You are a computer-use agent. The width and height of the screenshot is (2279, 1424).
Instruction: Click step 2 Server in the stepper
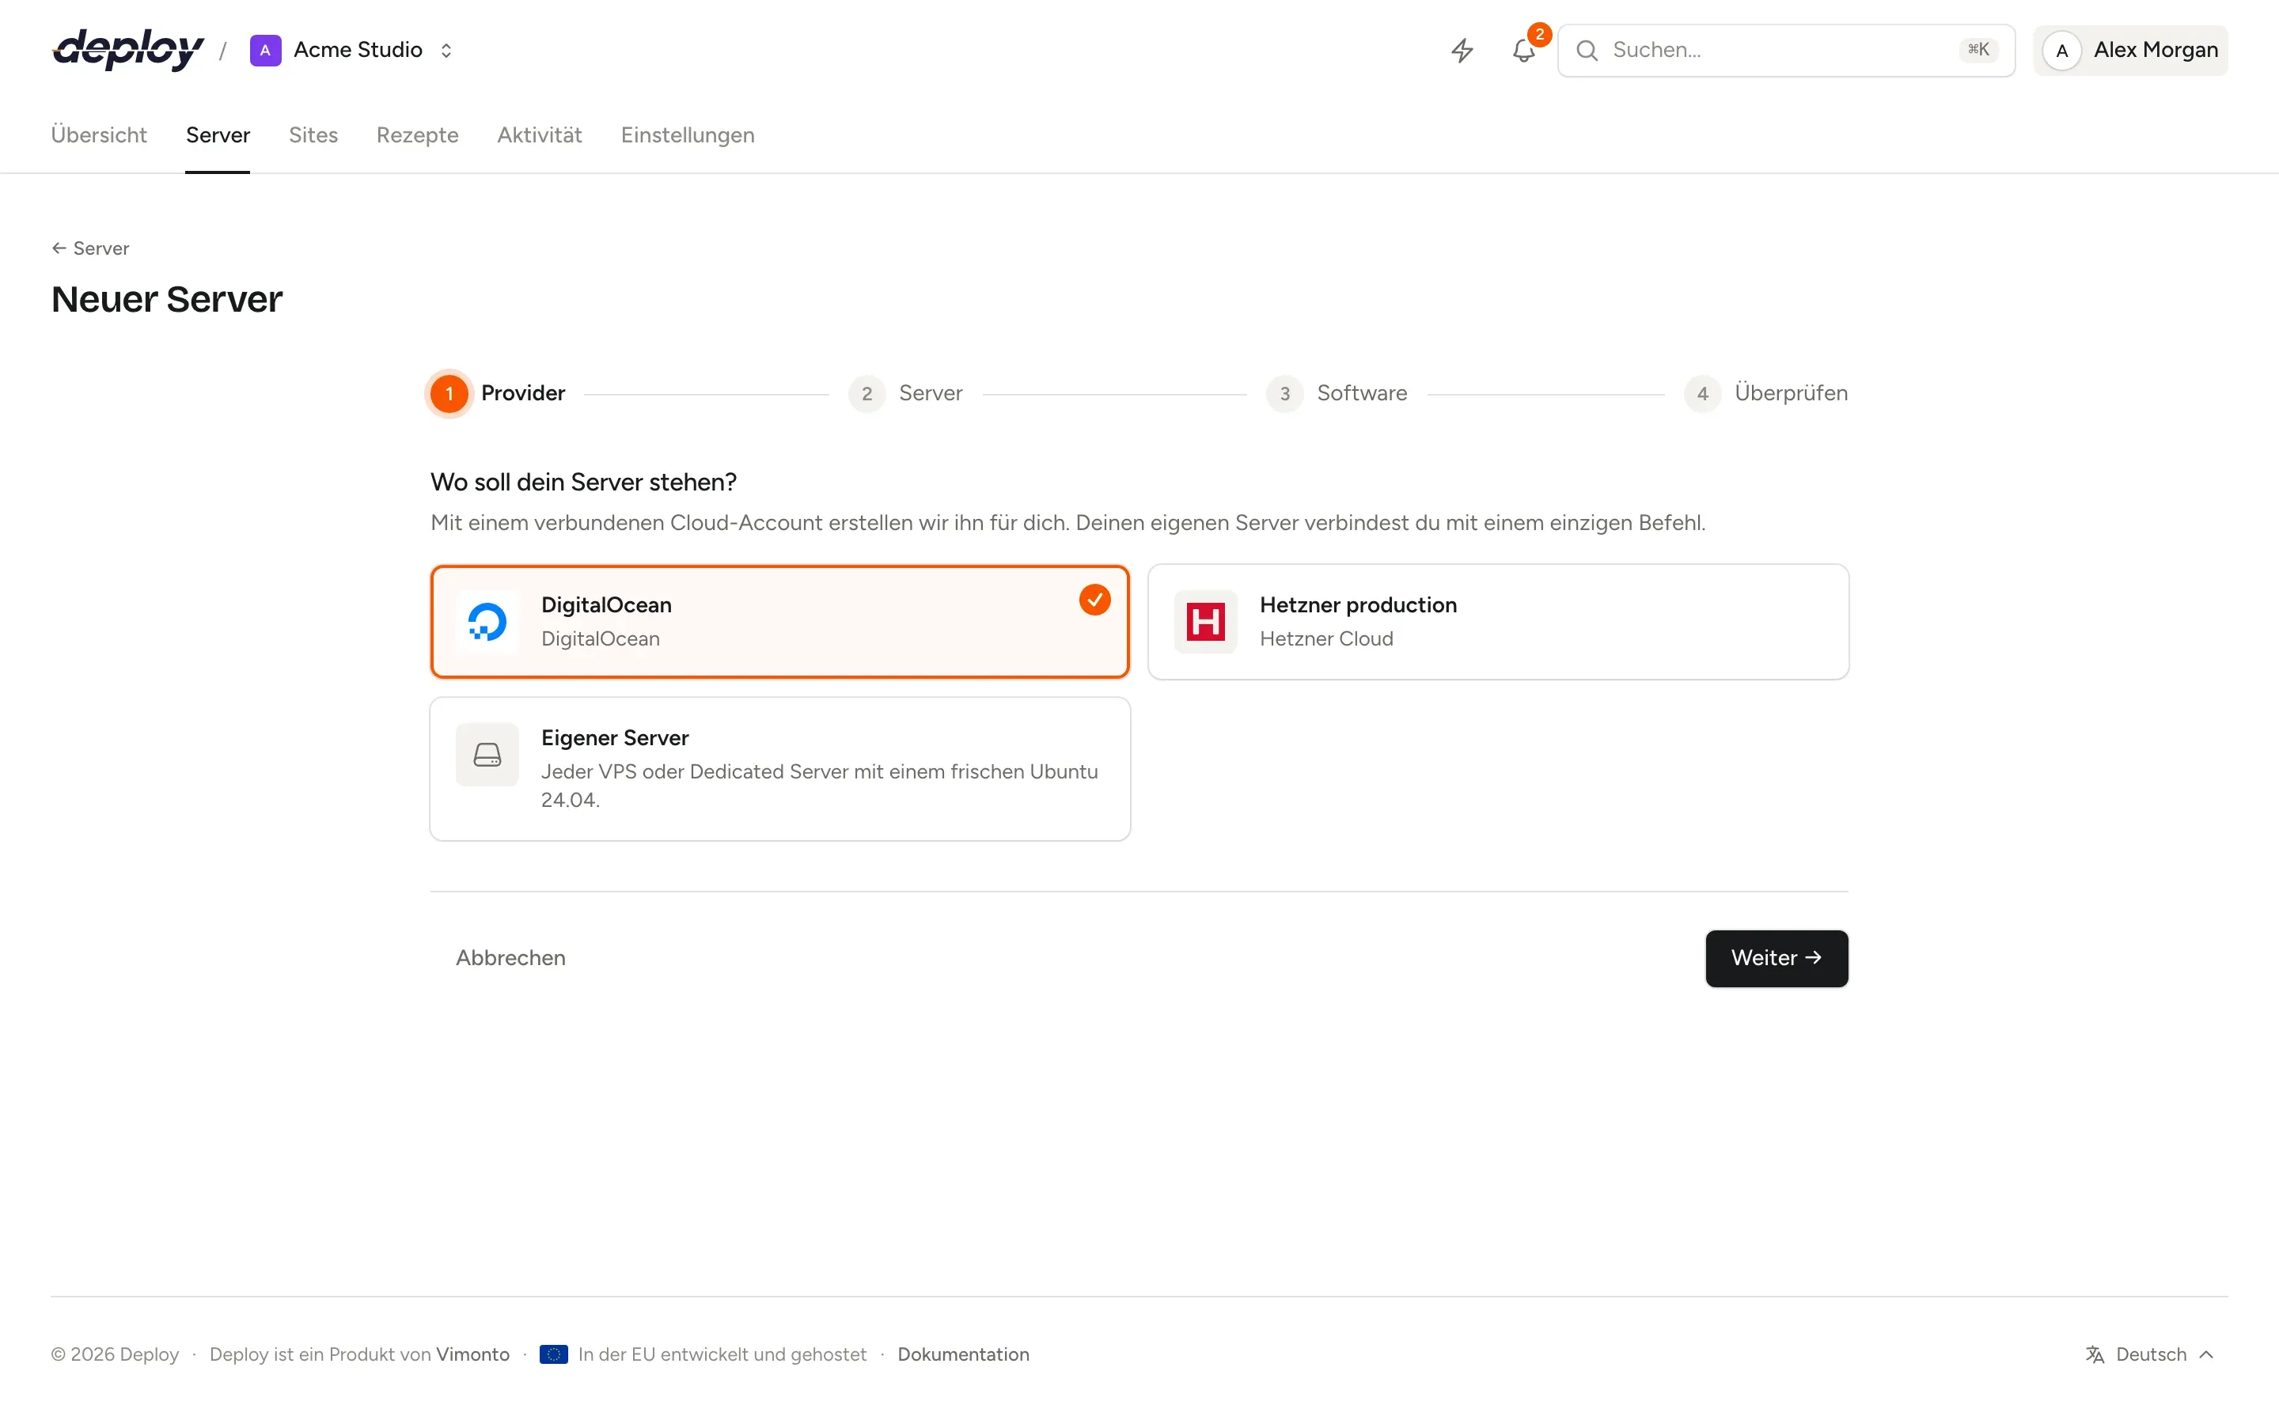(905, 392)
